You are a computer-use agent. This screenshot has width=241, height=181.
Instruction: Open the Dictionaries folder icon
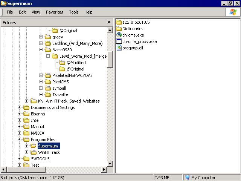click(x=119, y=29)
